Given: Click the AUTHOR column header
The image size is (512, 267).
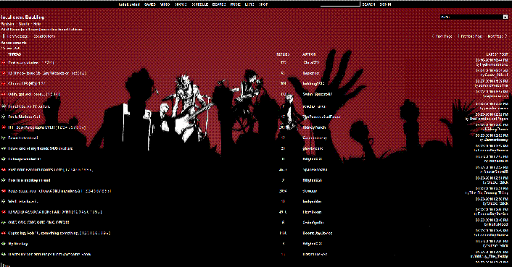Looking at the screenshot, I should (309, 54).
